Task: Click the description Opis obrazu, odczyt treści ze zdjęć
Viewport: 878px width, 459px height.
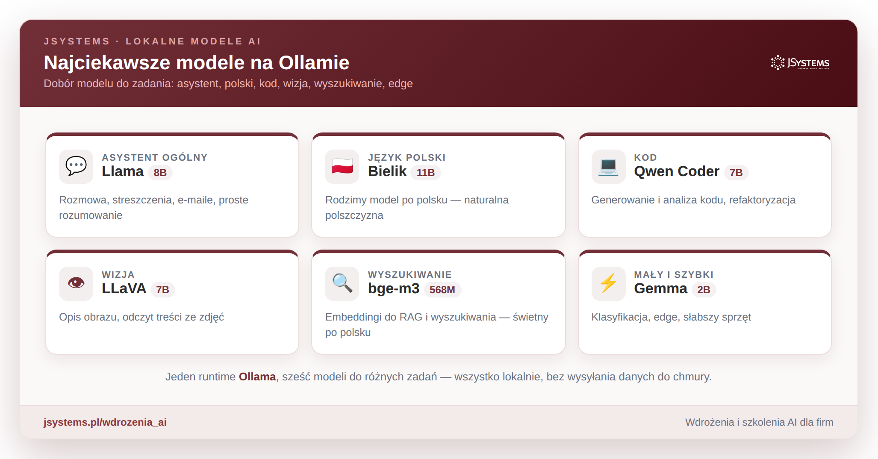Action: click(141, 317)
